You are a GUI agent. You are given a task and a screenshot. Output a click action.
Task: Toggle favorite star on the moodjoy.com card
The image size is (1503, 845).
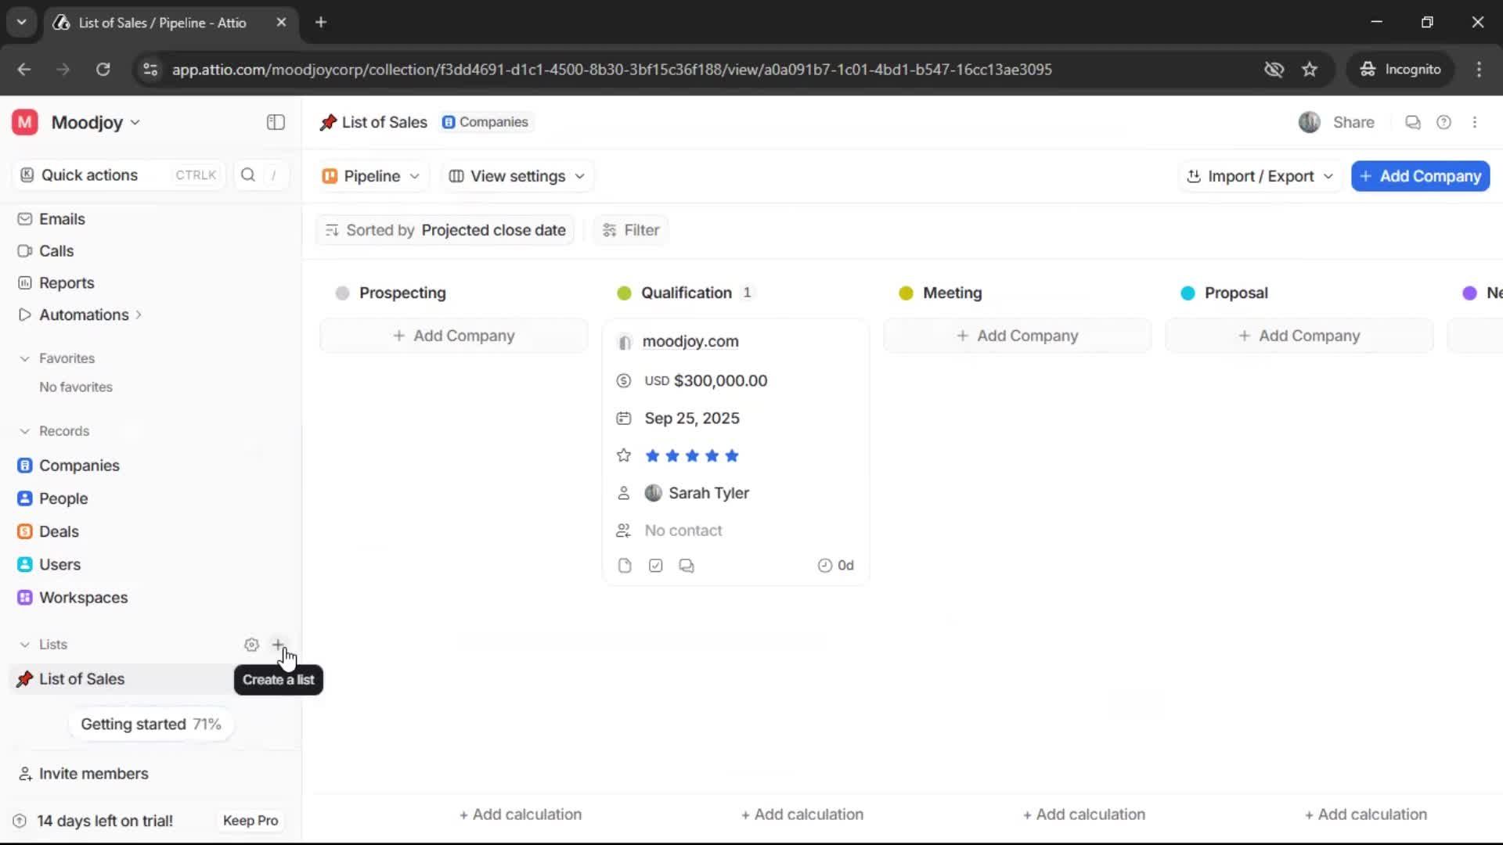[623, 455]
